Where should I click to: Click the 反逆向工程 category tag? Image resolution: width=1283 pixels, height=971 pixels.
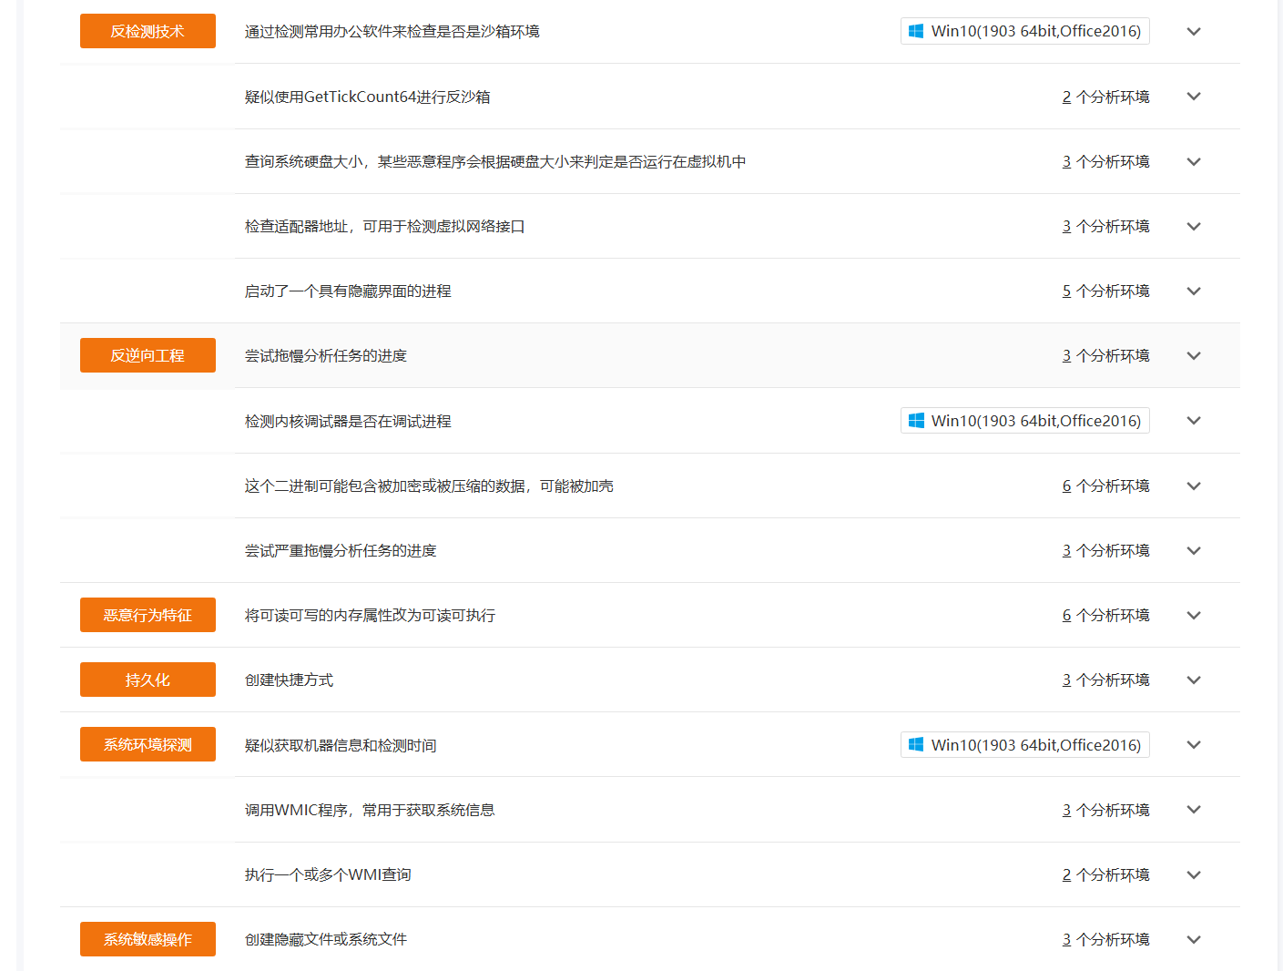coord(148,355)
